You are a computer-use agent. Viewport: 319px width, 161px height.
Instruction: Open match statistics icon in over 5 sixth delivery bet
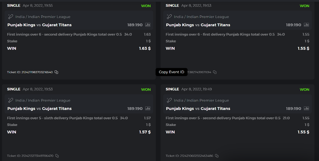click(x=148, y=108)
